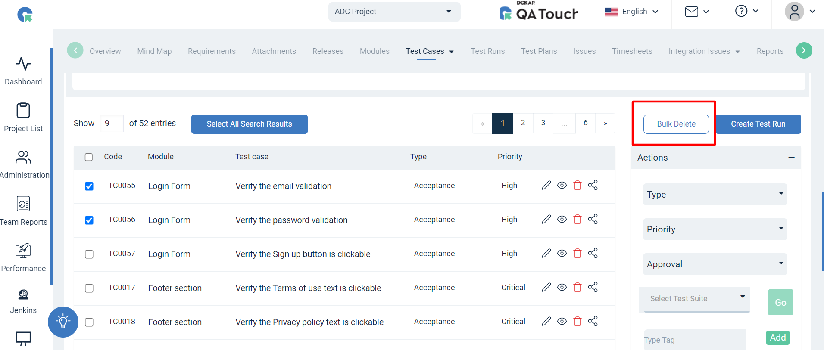Edit test case TC0057 pencil icon

(x=546, y=253)
